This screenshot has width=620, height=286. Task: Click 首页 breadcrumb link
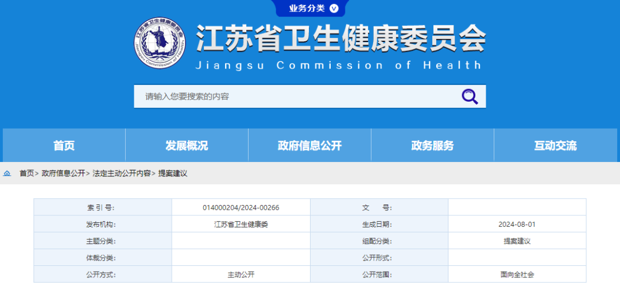click(x=27, y=173)
